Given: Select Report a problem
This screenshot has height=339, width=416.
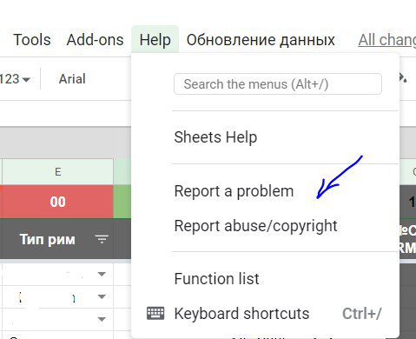Looking at the screenshot, I should coord(234,191).
